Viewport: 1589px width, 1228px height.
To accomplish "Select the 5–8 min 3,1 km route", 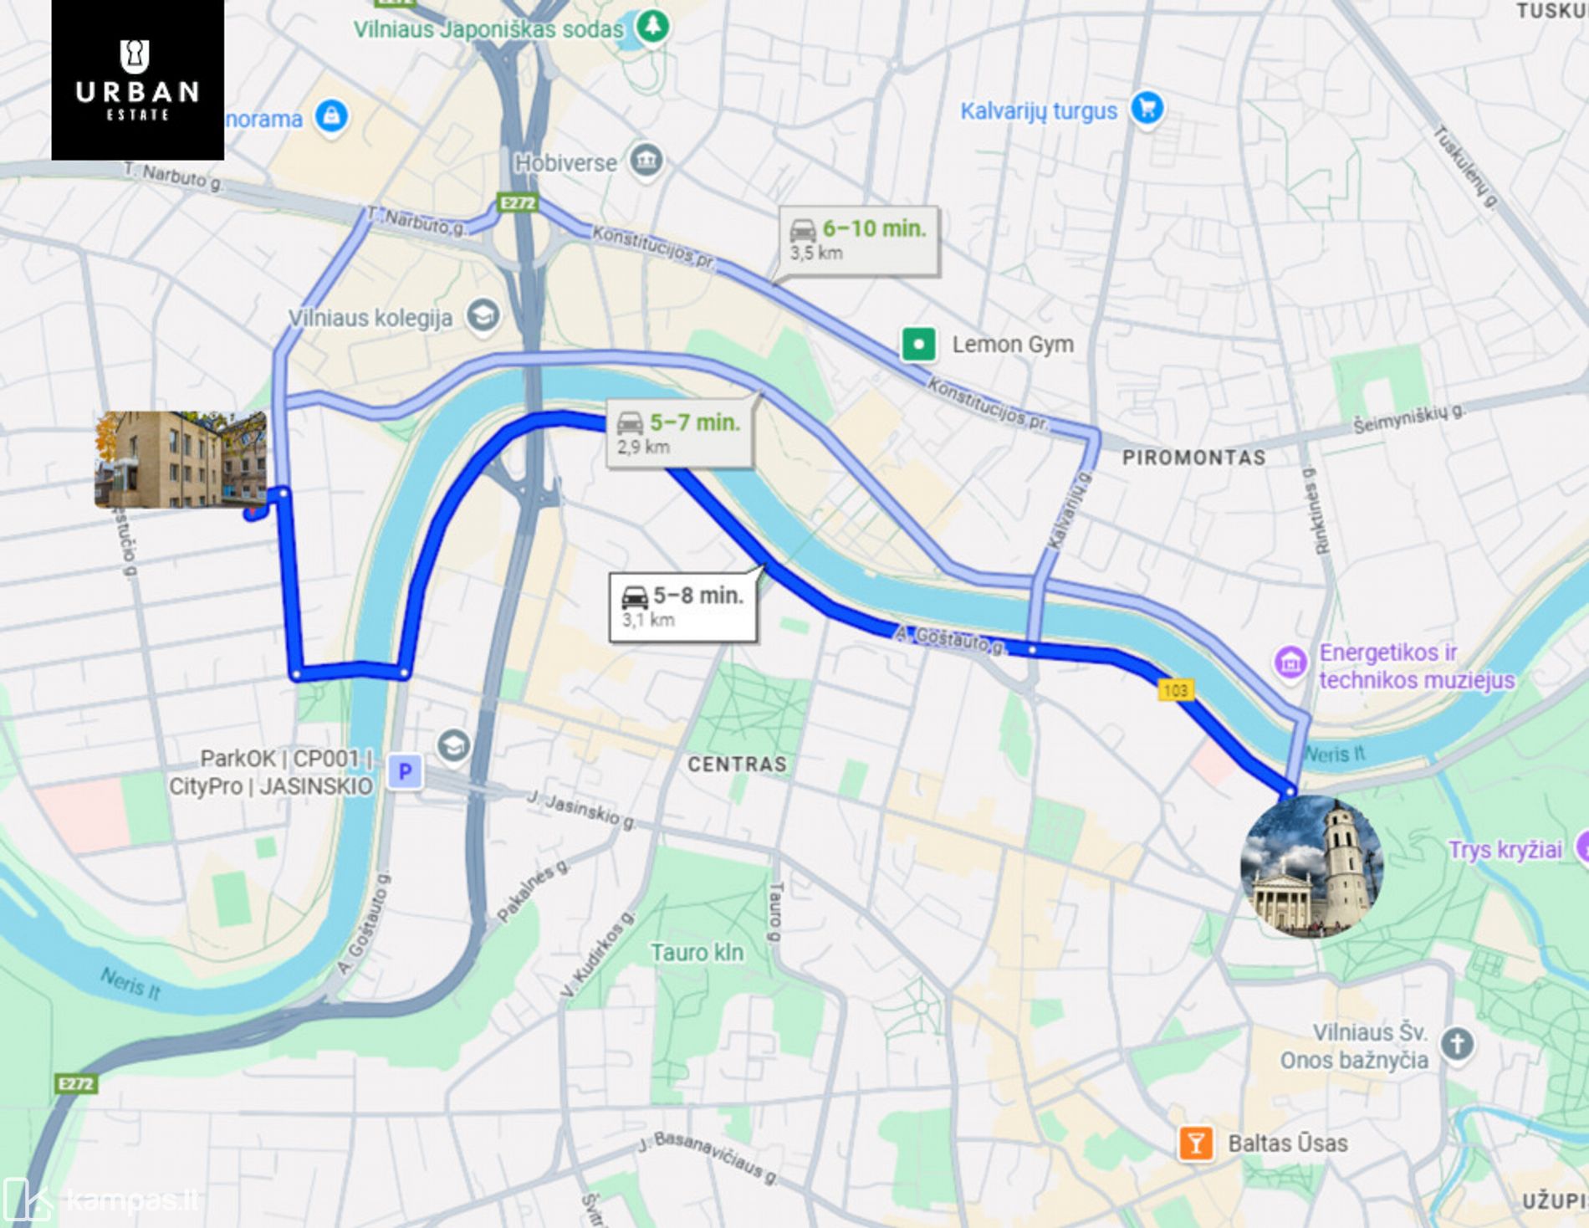I will [683, 607].
